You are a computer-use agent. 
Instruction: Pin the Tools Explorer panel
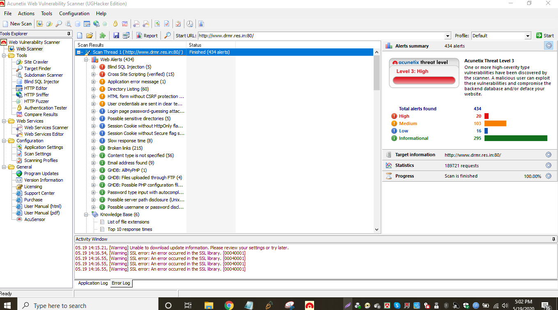69,34
